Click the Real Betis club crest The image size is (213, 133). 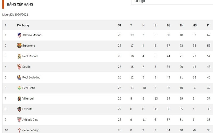[x=19, y=88]
